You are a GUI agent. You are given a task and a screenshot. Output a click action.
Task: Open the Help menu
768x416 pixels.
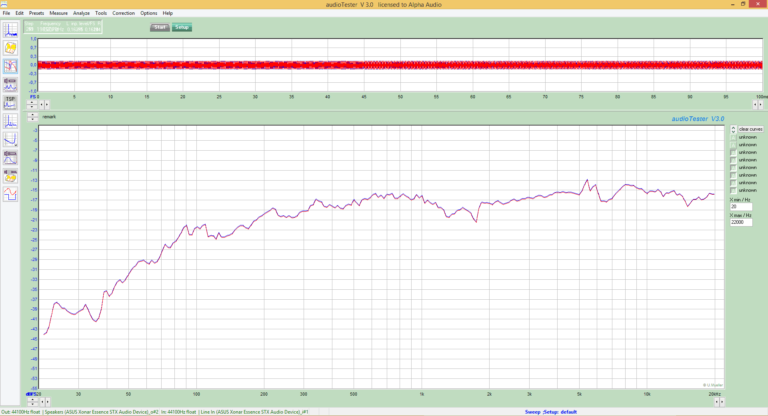tap(168, 13)
